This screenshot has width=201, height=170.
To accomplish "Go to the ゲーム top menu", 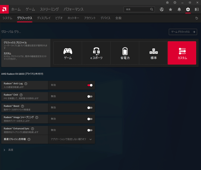I will tap(30, 9).
